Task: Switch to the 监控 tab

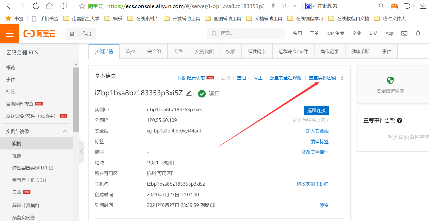Action: (x=130, y=52)
